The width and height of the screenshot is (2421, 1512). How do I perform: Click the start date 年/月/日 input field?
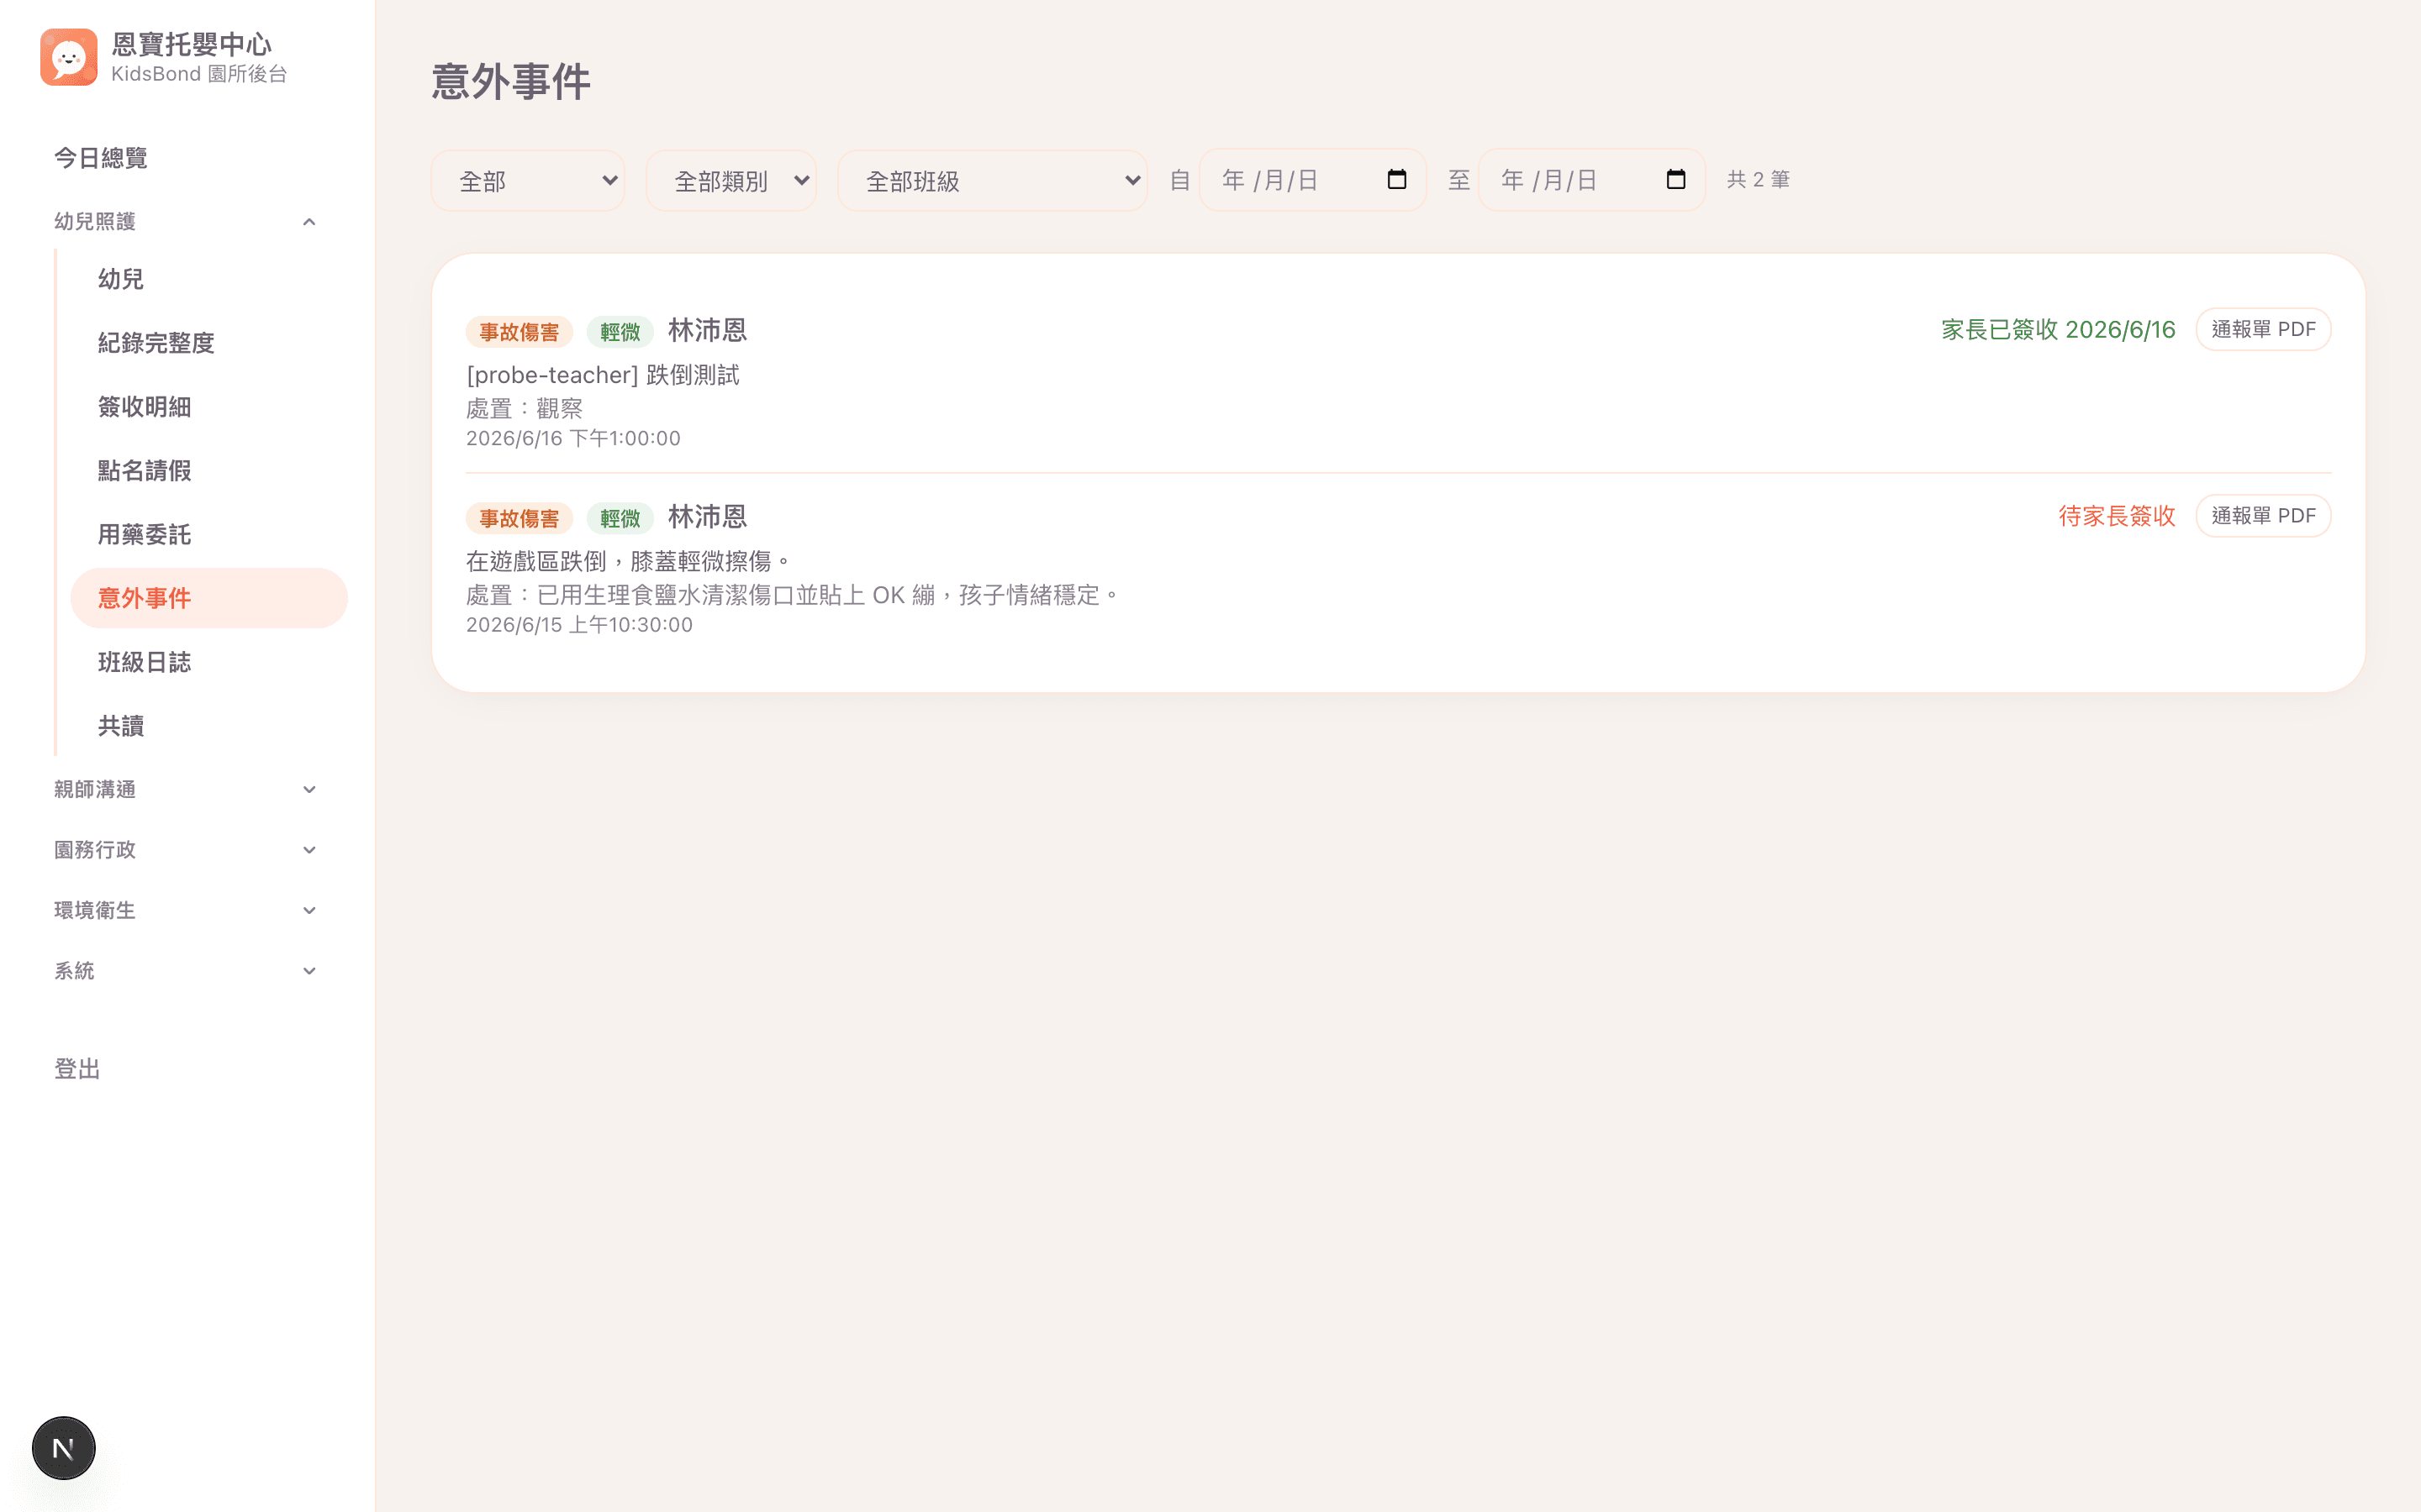pyautogui.click(x=1312, y=180)
